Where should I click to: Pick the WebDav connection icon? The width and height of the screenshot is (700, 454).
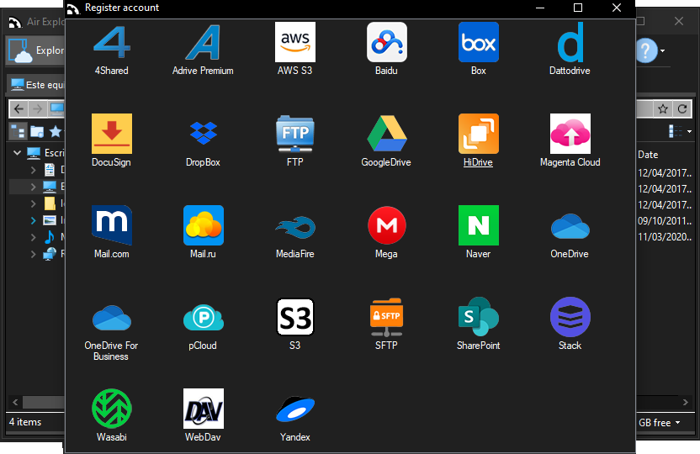203,415
